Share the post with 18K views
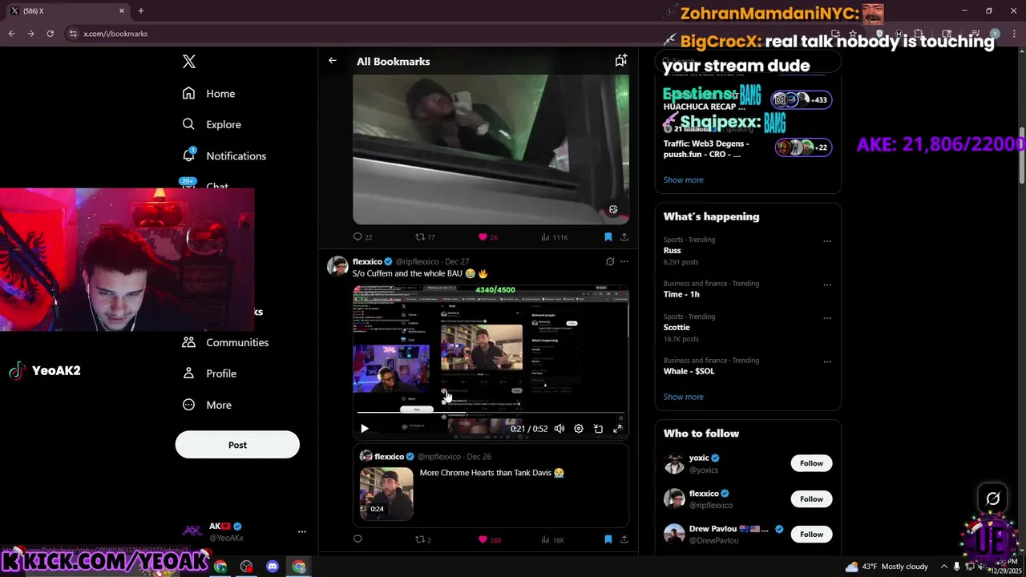 (624, 539)
